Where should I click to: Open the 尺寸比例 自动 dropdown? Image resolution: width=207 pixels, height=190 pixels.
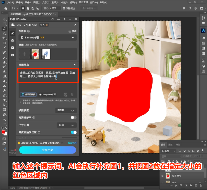coord(67,125)
